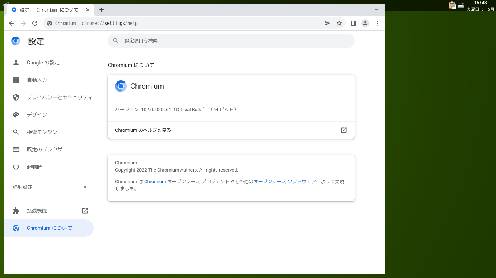The width and height of the screenshot is (496, 278).
Task: Click the shield icon beside プライバシーとセキュリティ
Action: (x=16, y=97)
